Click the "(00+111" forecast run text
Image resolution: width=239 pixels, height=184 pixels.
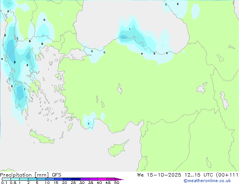pos(227,175)
